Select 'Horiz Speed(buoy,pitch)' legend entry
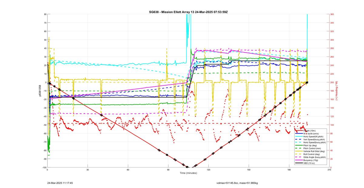This screenshot has height=188, width=364. (315, 142)
